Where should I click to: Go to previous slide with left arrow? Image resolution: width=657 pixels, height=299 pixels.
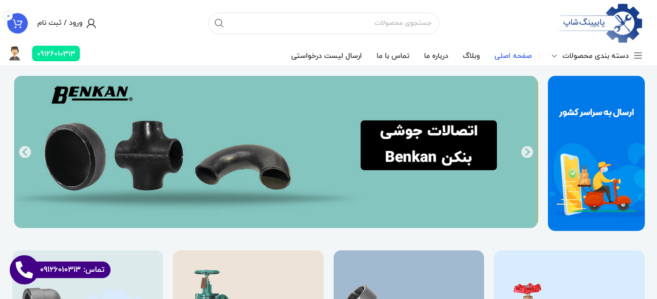[25, 152]
